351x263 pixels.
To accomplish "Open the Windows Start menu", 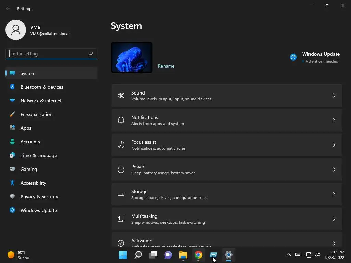I will tap(123, 255).
